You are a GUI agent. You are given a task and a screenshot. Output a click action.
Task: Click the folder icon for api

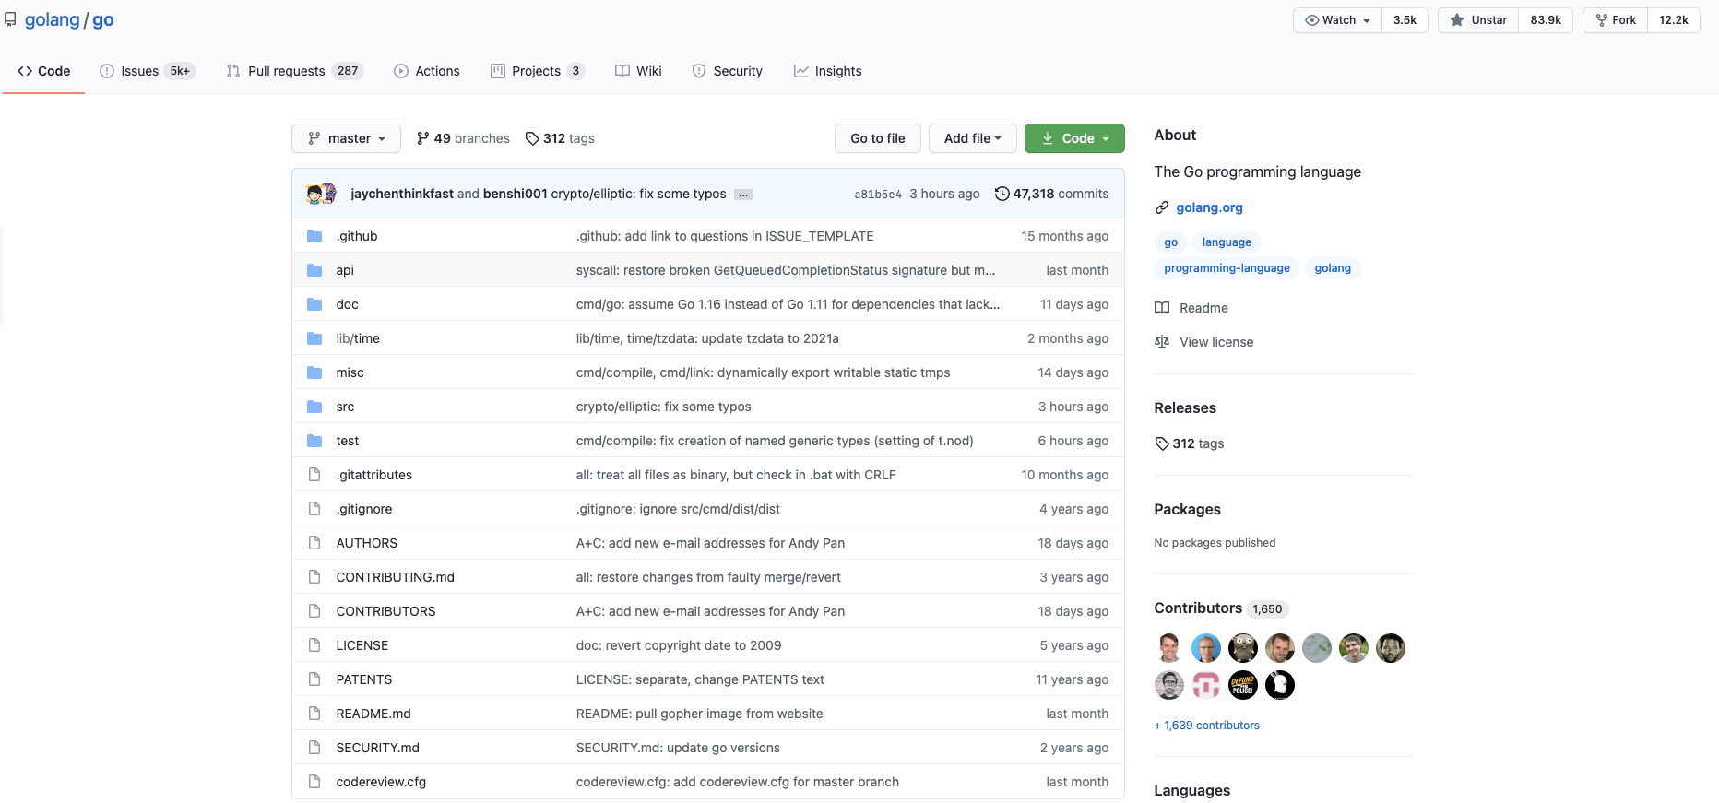point(314,270)
